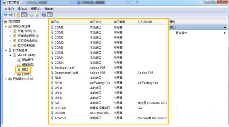The height and width of the screenshot is (127, 229).
Task: Open the 文件(F) menu
Action: point(9,9)
